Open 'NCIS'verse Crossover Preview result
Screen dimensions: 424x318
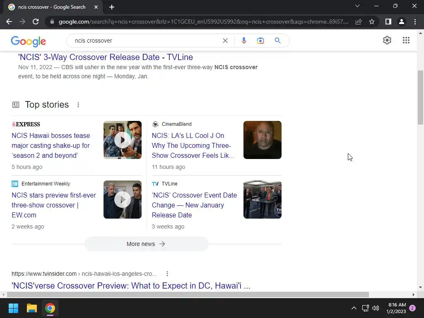click(131, 286)
